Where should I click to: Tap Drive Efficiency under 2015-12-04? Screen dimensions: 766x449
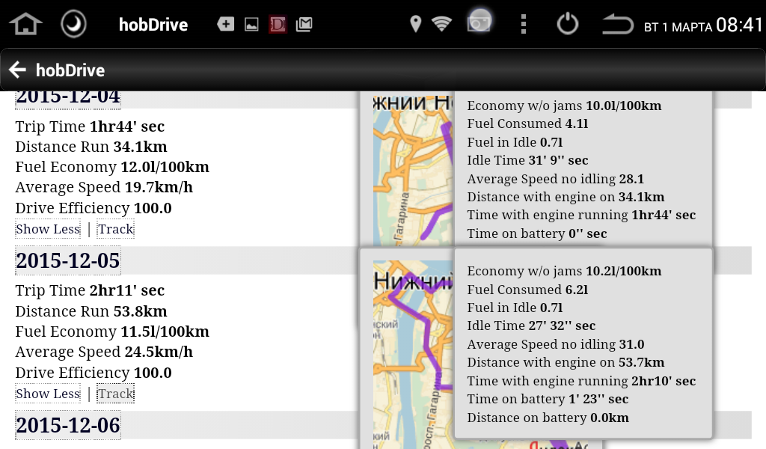(x=94, y=208)
